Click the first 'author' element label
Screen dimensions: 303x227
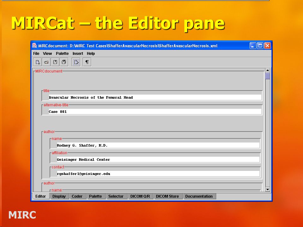49,132
